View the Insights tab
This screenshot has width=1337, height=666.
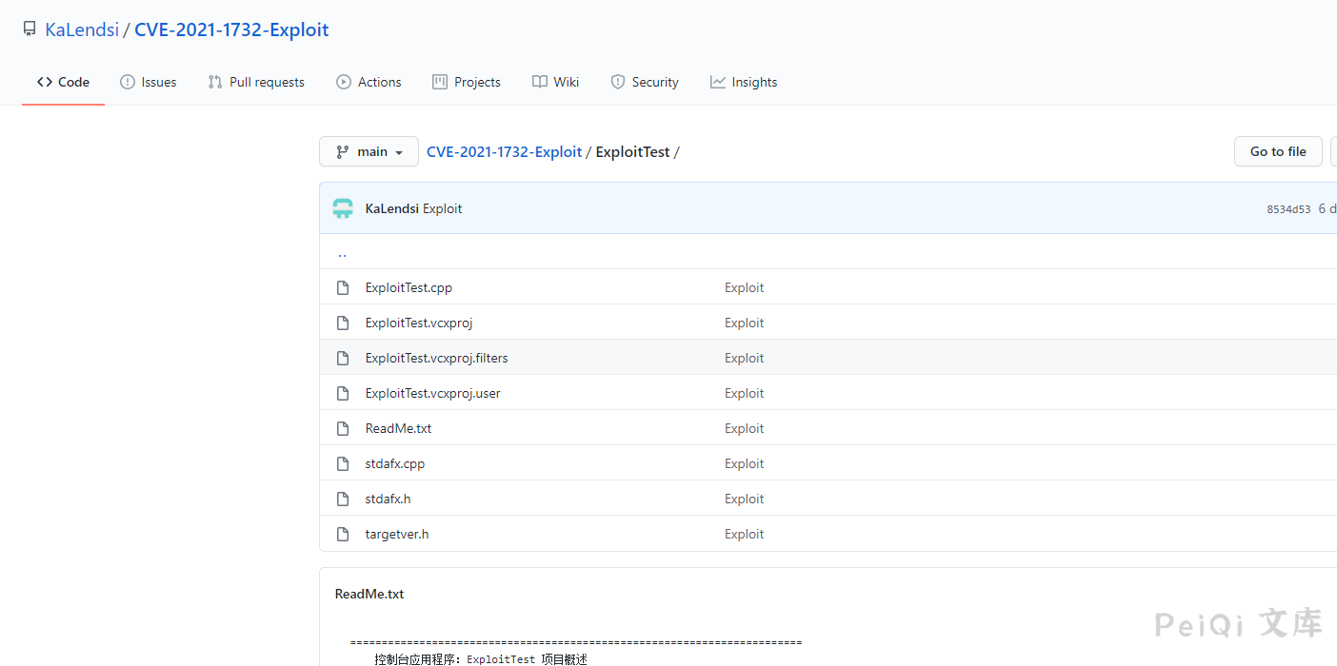point(744,82)
